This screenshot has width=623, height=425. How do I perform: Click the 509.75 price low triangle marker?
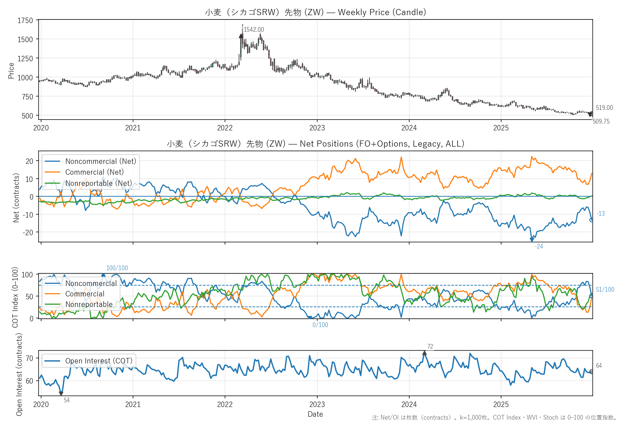(x=590, y=115)
